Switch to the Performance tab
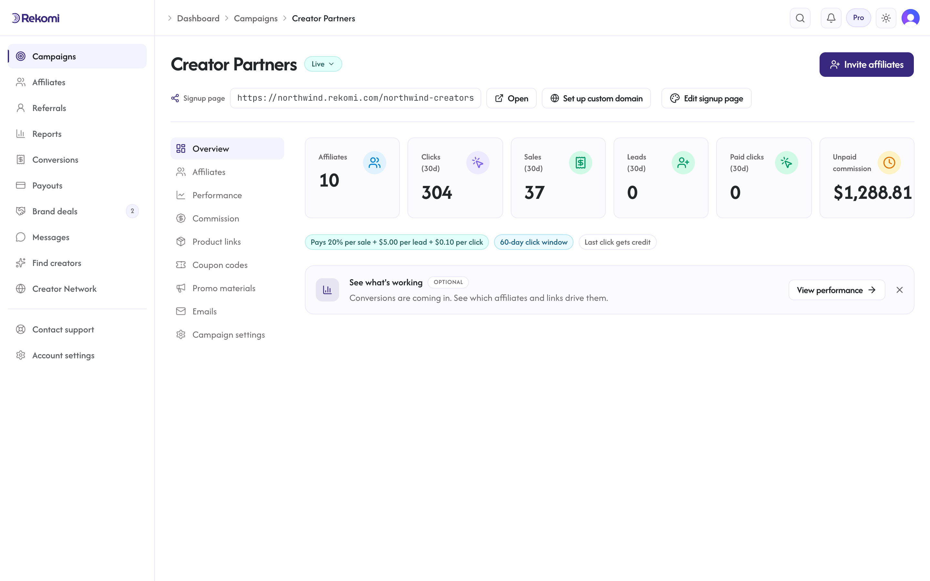 tap(227, 195)
